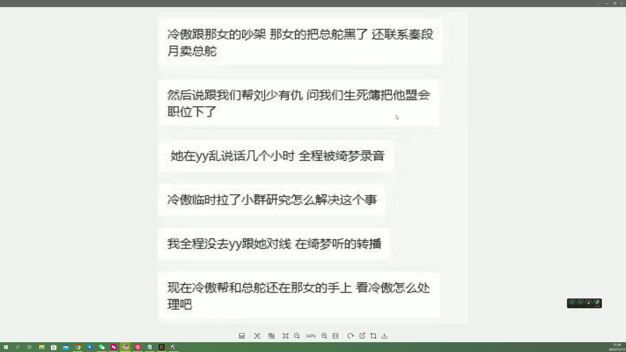Fit the image to the window
The image size is (626, 352).
coord(286,336)
